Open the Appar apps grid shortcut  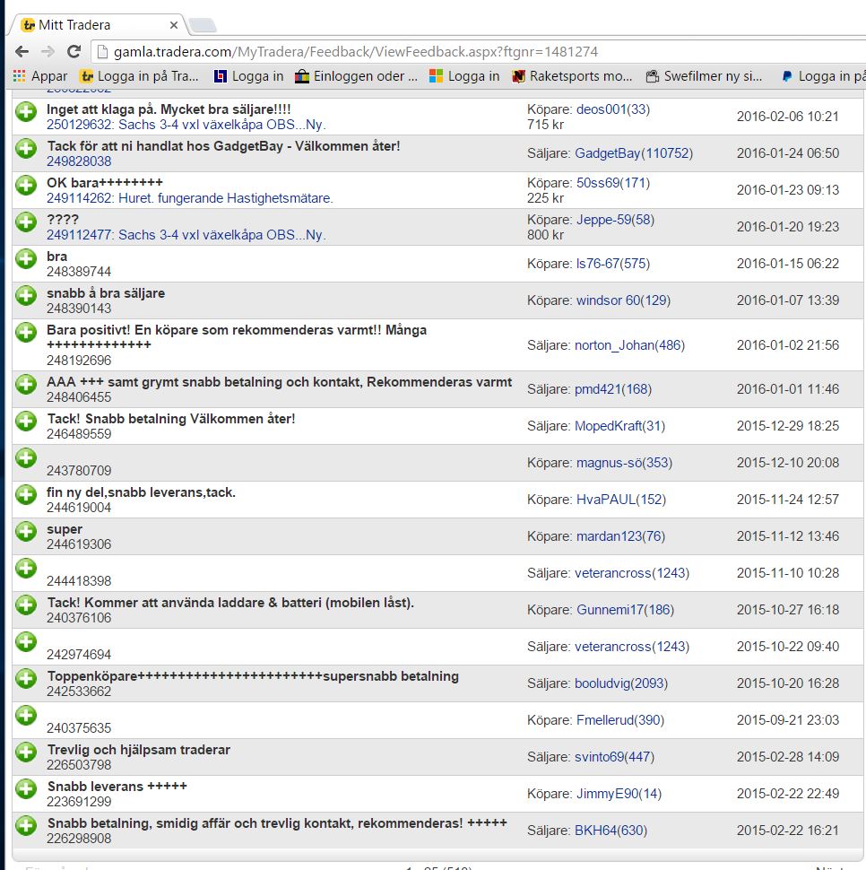[x=40, y=76]
